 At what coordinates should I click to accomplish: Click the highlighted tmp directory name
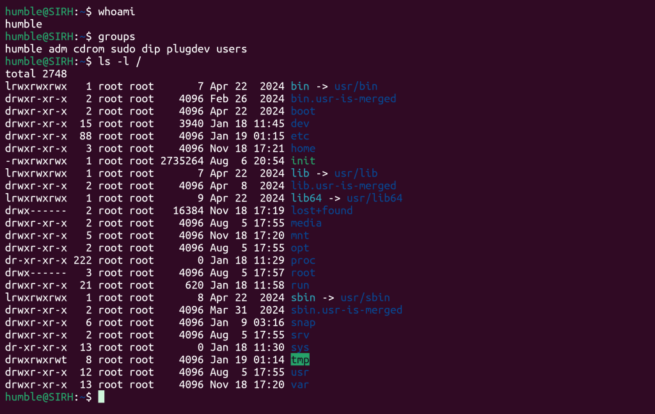(300, 360)
